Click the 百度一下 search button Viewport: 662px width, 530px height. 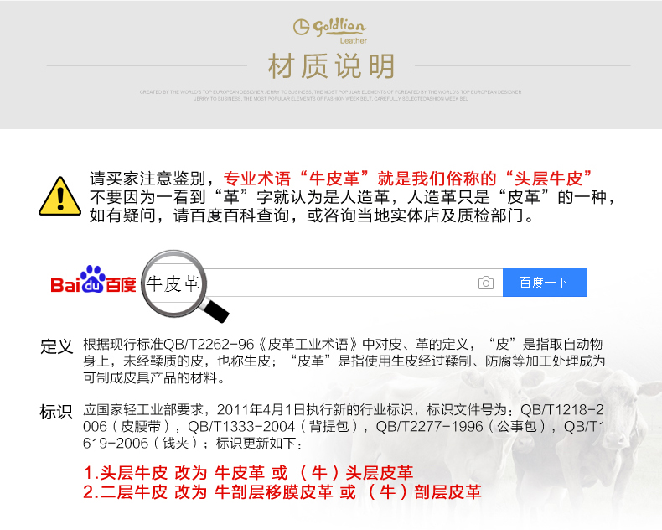click(x=544, y=283)
